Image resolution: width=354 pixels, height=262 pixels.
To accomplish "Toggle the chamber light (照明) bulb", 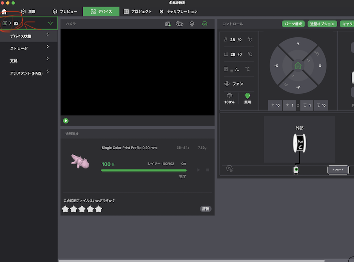I will click(248, 96).
